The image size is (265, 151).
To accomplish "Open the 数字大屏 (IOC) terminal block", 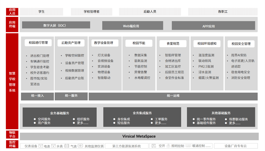I will pyautogui.click(x=56, y=25).
